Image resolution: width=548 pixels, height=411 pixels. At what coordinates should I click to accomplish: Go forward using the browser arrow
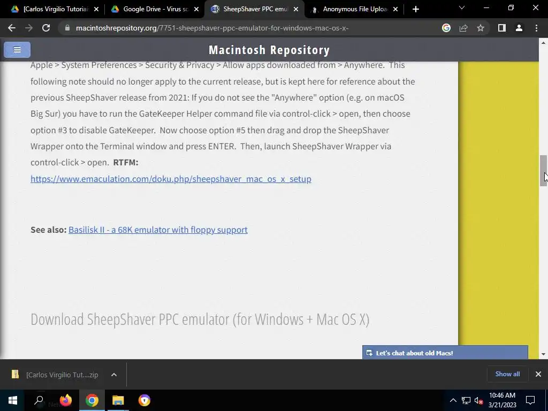pyautogui.click(x=29, y=28)
